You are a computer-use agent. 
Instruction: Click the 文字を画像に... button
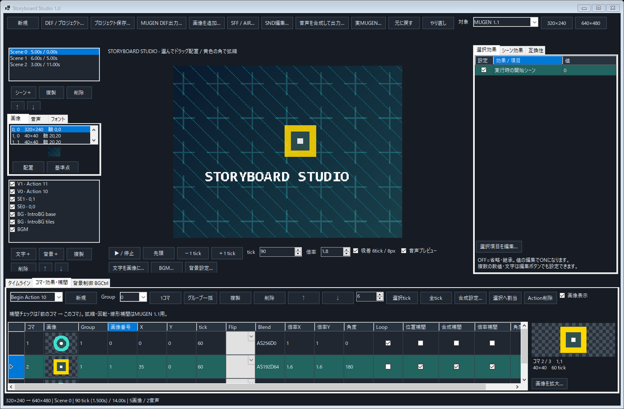129,268
